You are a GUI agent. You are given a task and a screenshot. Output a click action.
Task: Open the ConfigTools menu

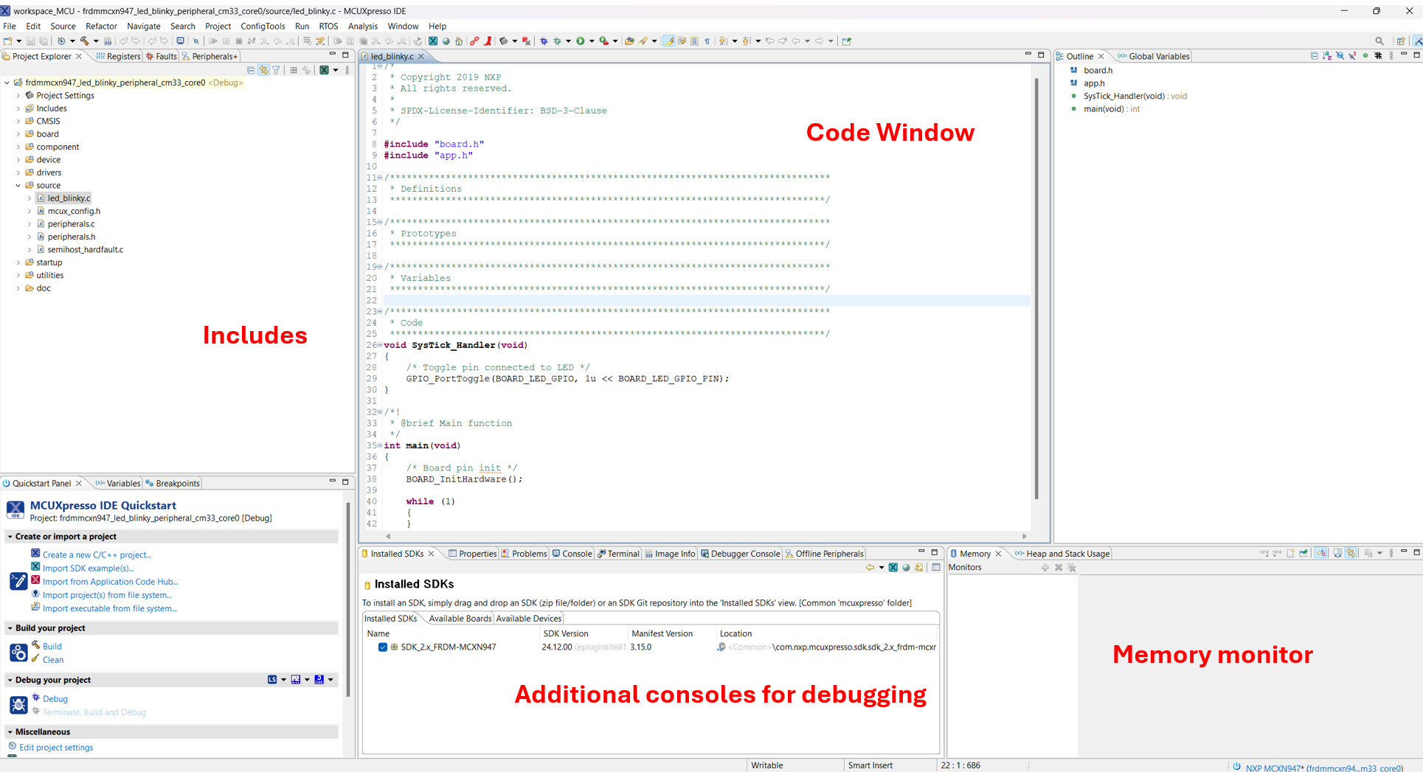click(x=263, y=26)
